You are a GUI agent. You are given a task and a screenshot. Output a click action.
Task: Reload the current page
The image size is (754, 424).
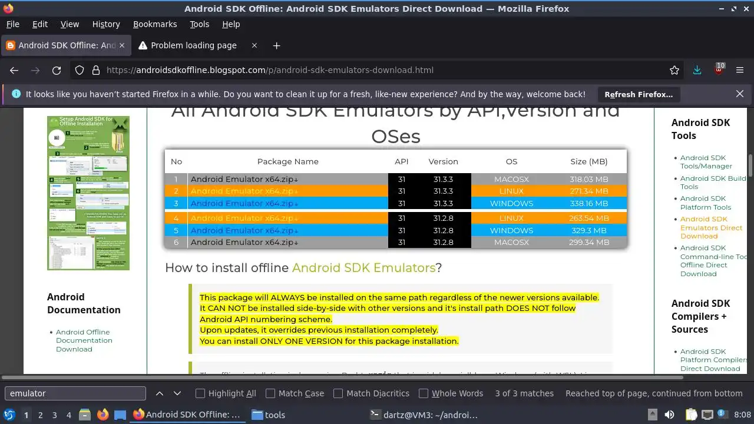57,70
